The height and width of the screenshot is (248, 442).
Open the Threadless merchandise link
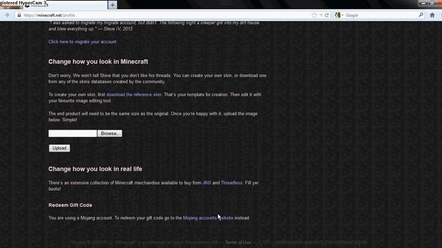tap(231, 183)
